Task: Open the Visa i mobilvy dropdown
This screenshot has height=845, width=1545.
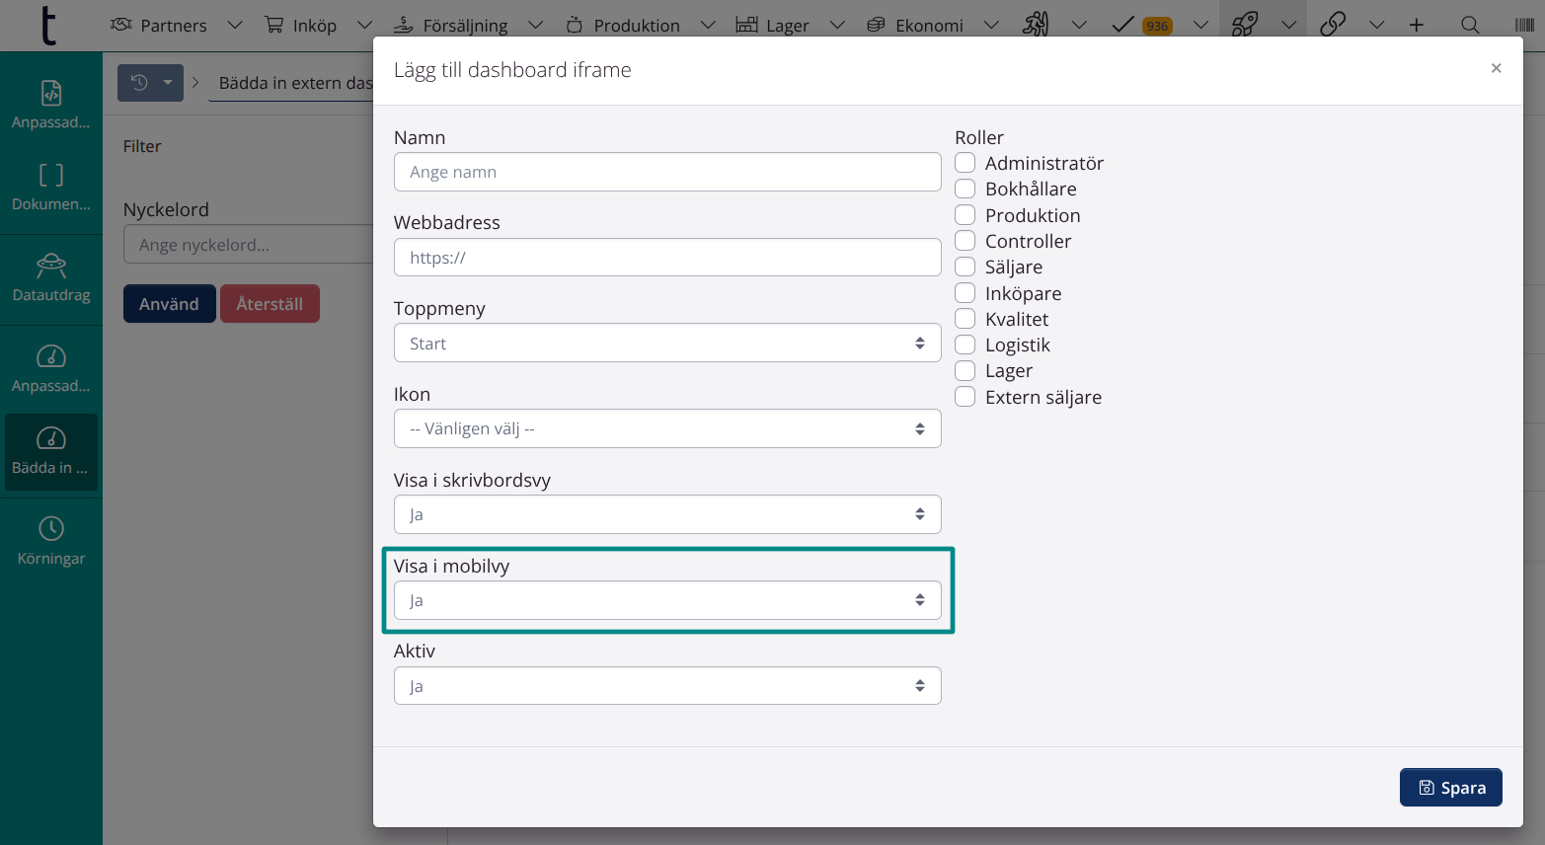Action: [667, 600]
